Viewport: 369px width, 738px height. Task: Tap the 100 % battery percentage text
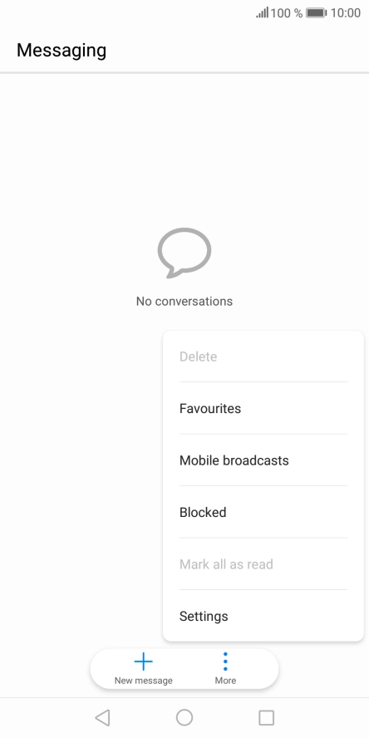pos(287,12)
